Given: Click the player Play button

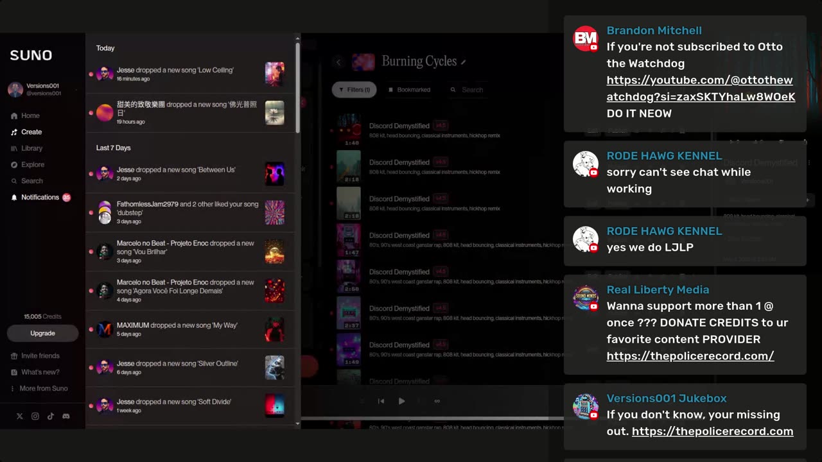Looking at the screenshot, I should [401, 401].
